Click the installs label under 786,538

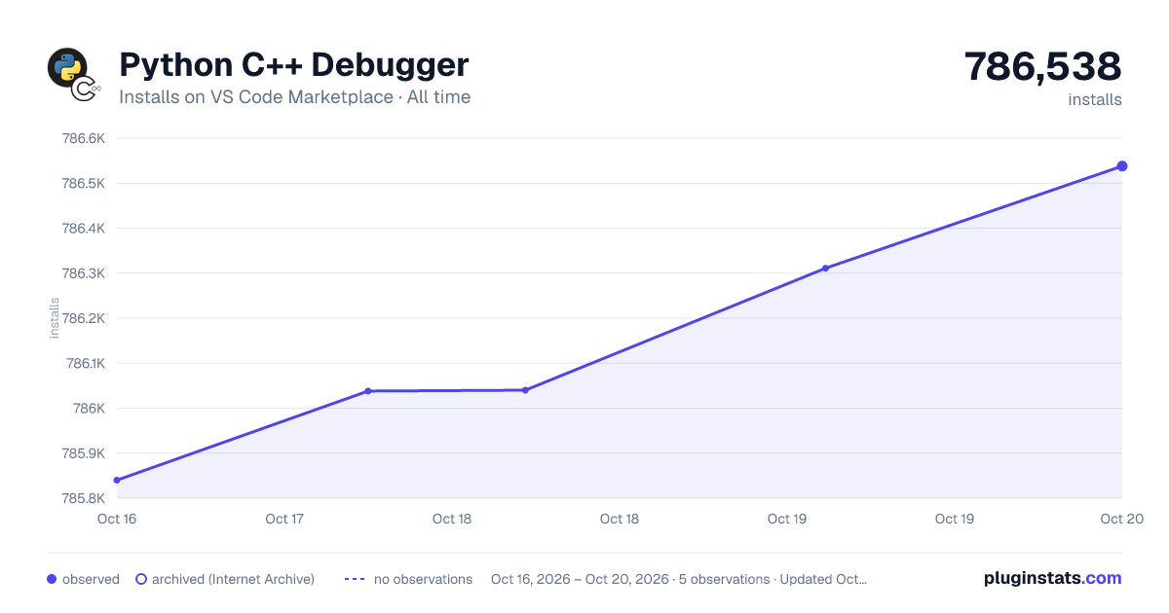click(x=1095, y=99)
